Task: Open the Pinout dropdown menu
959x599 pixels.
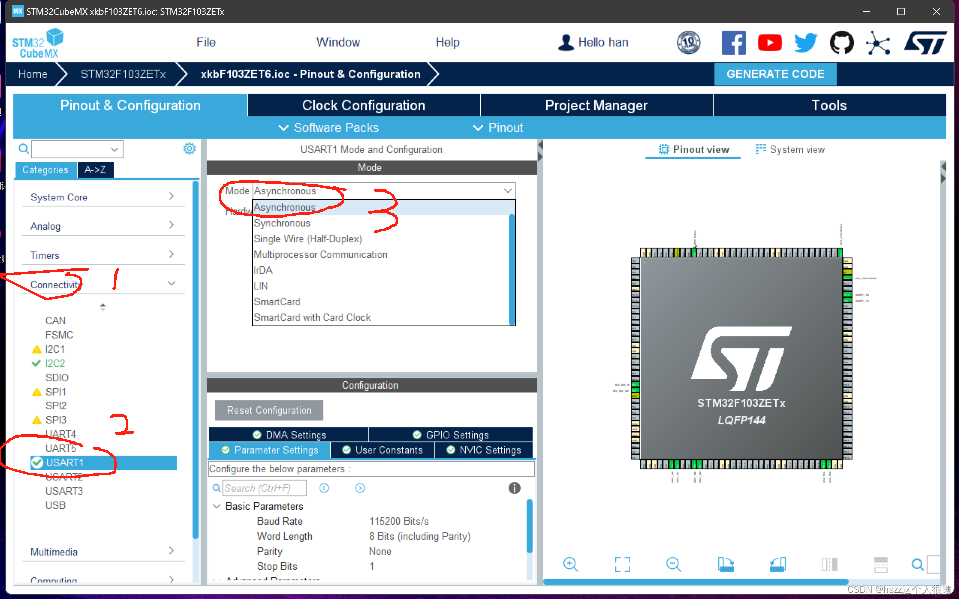Action: coord(498,128)
